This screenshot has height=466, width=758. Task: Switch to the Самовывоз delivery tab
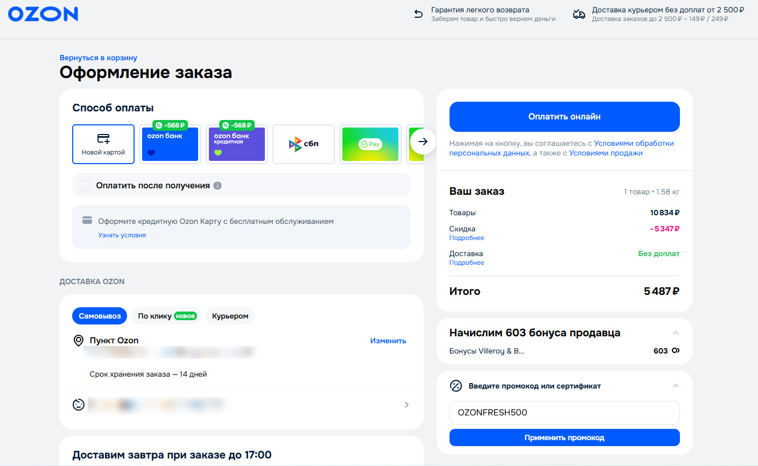tap(100, 316)
